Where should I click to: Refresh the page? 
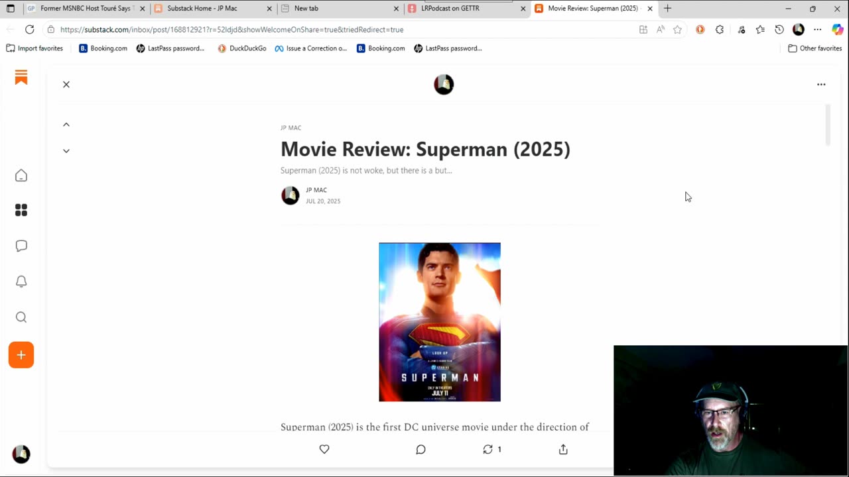pyautogui.click(x=30, y=30)
